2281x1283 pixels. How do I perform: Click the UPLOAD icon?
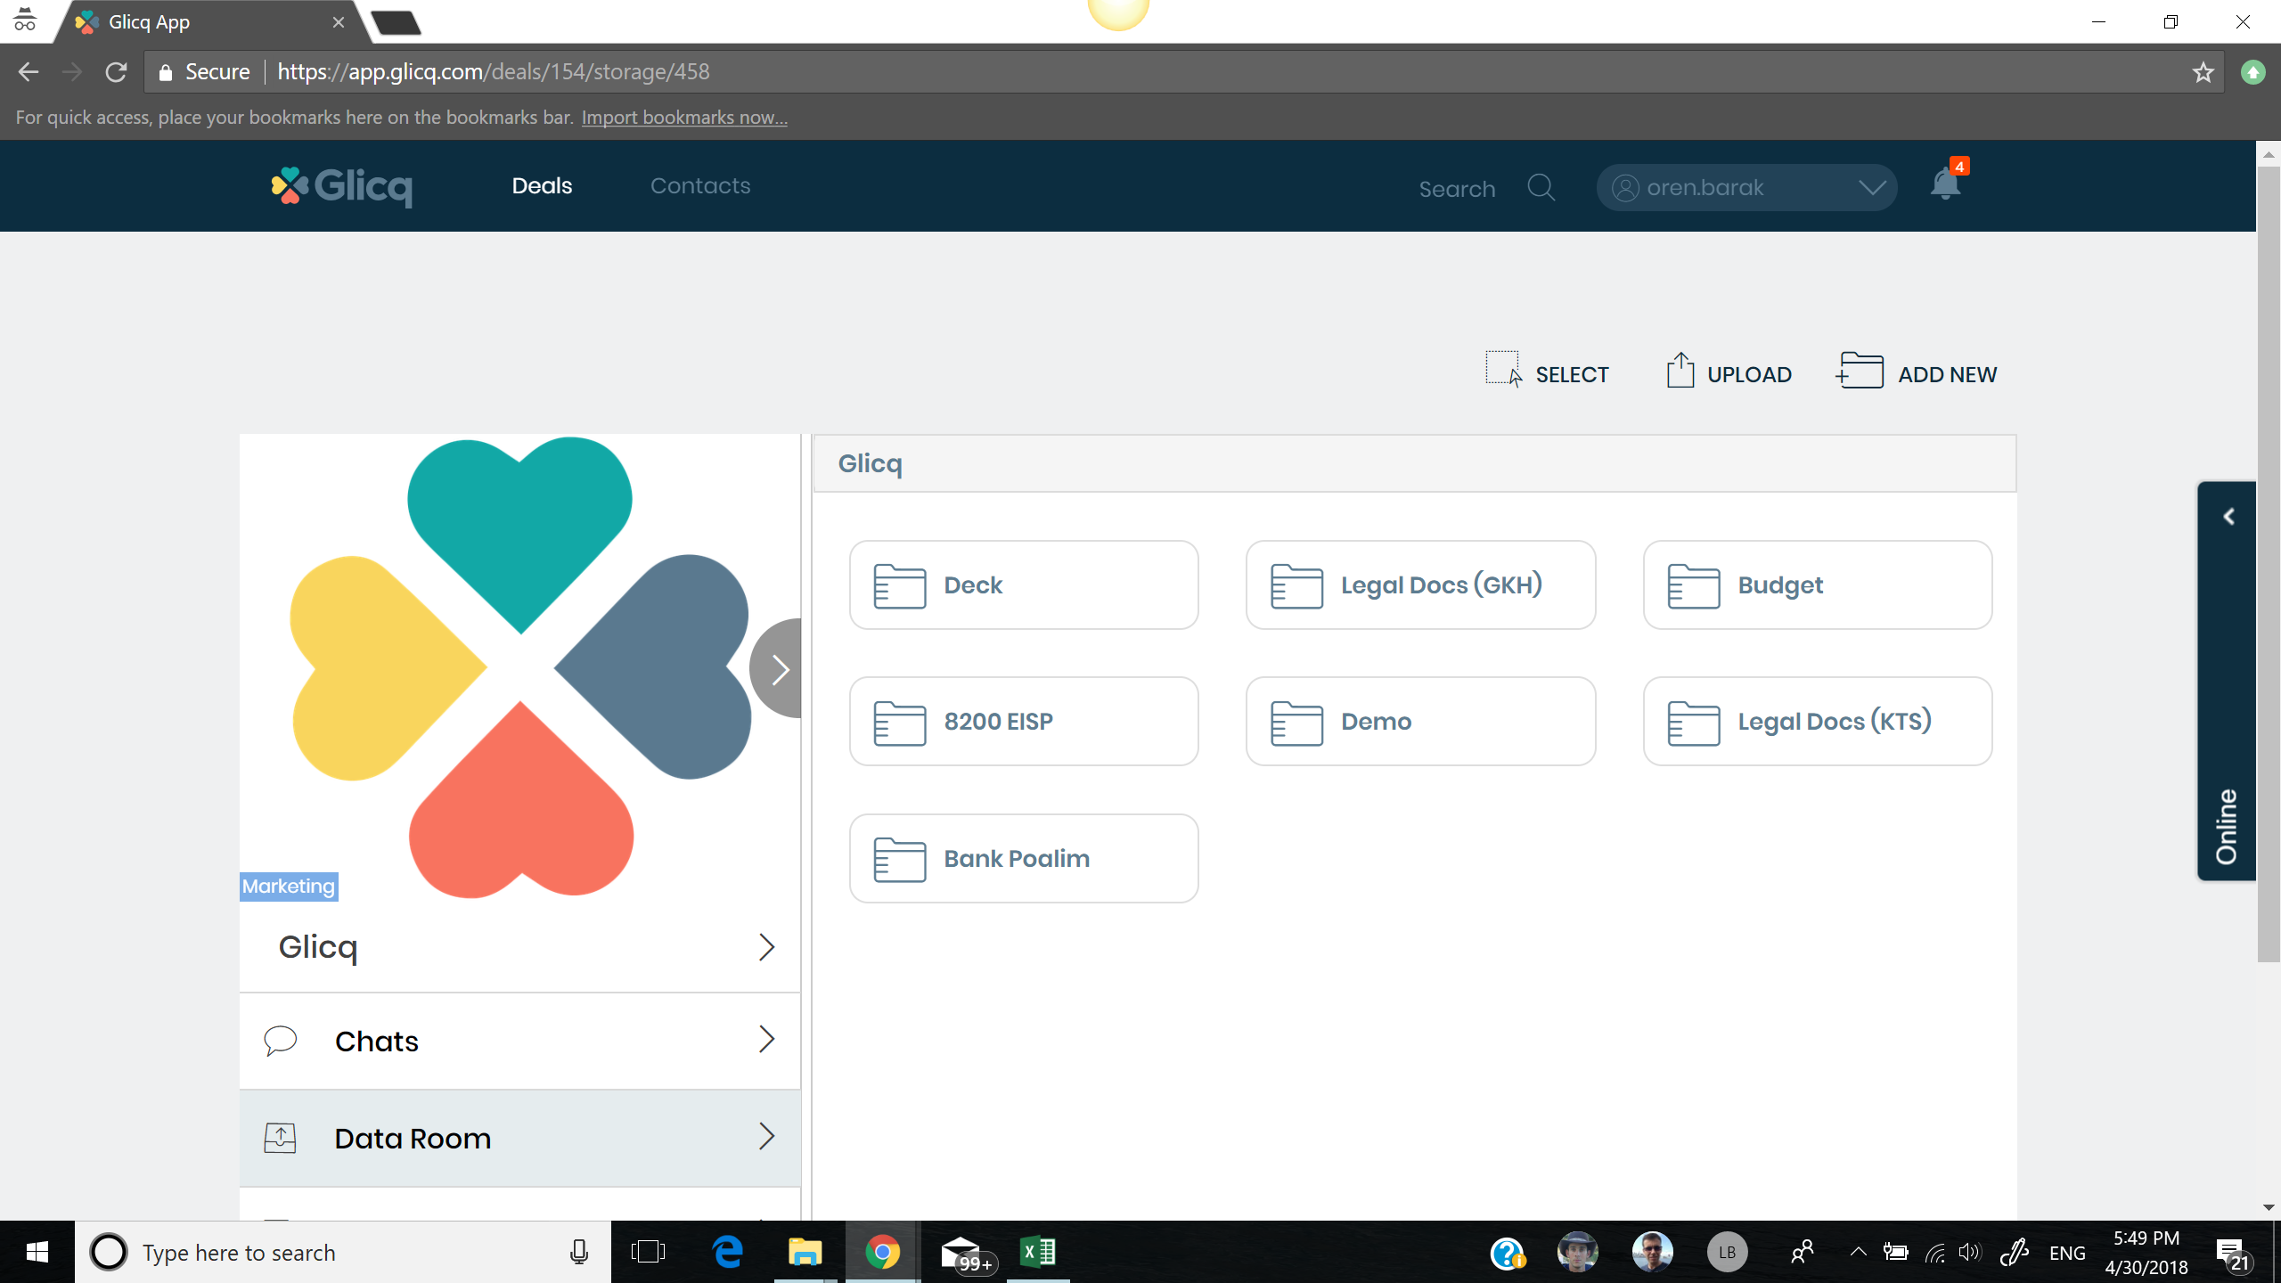click(x=1680, y=371)
